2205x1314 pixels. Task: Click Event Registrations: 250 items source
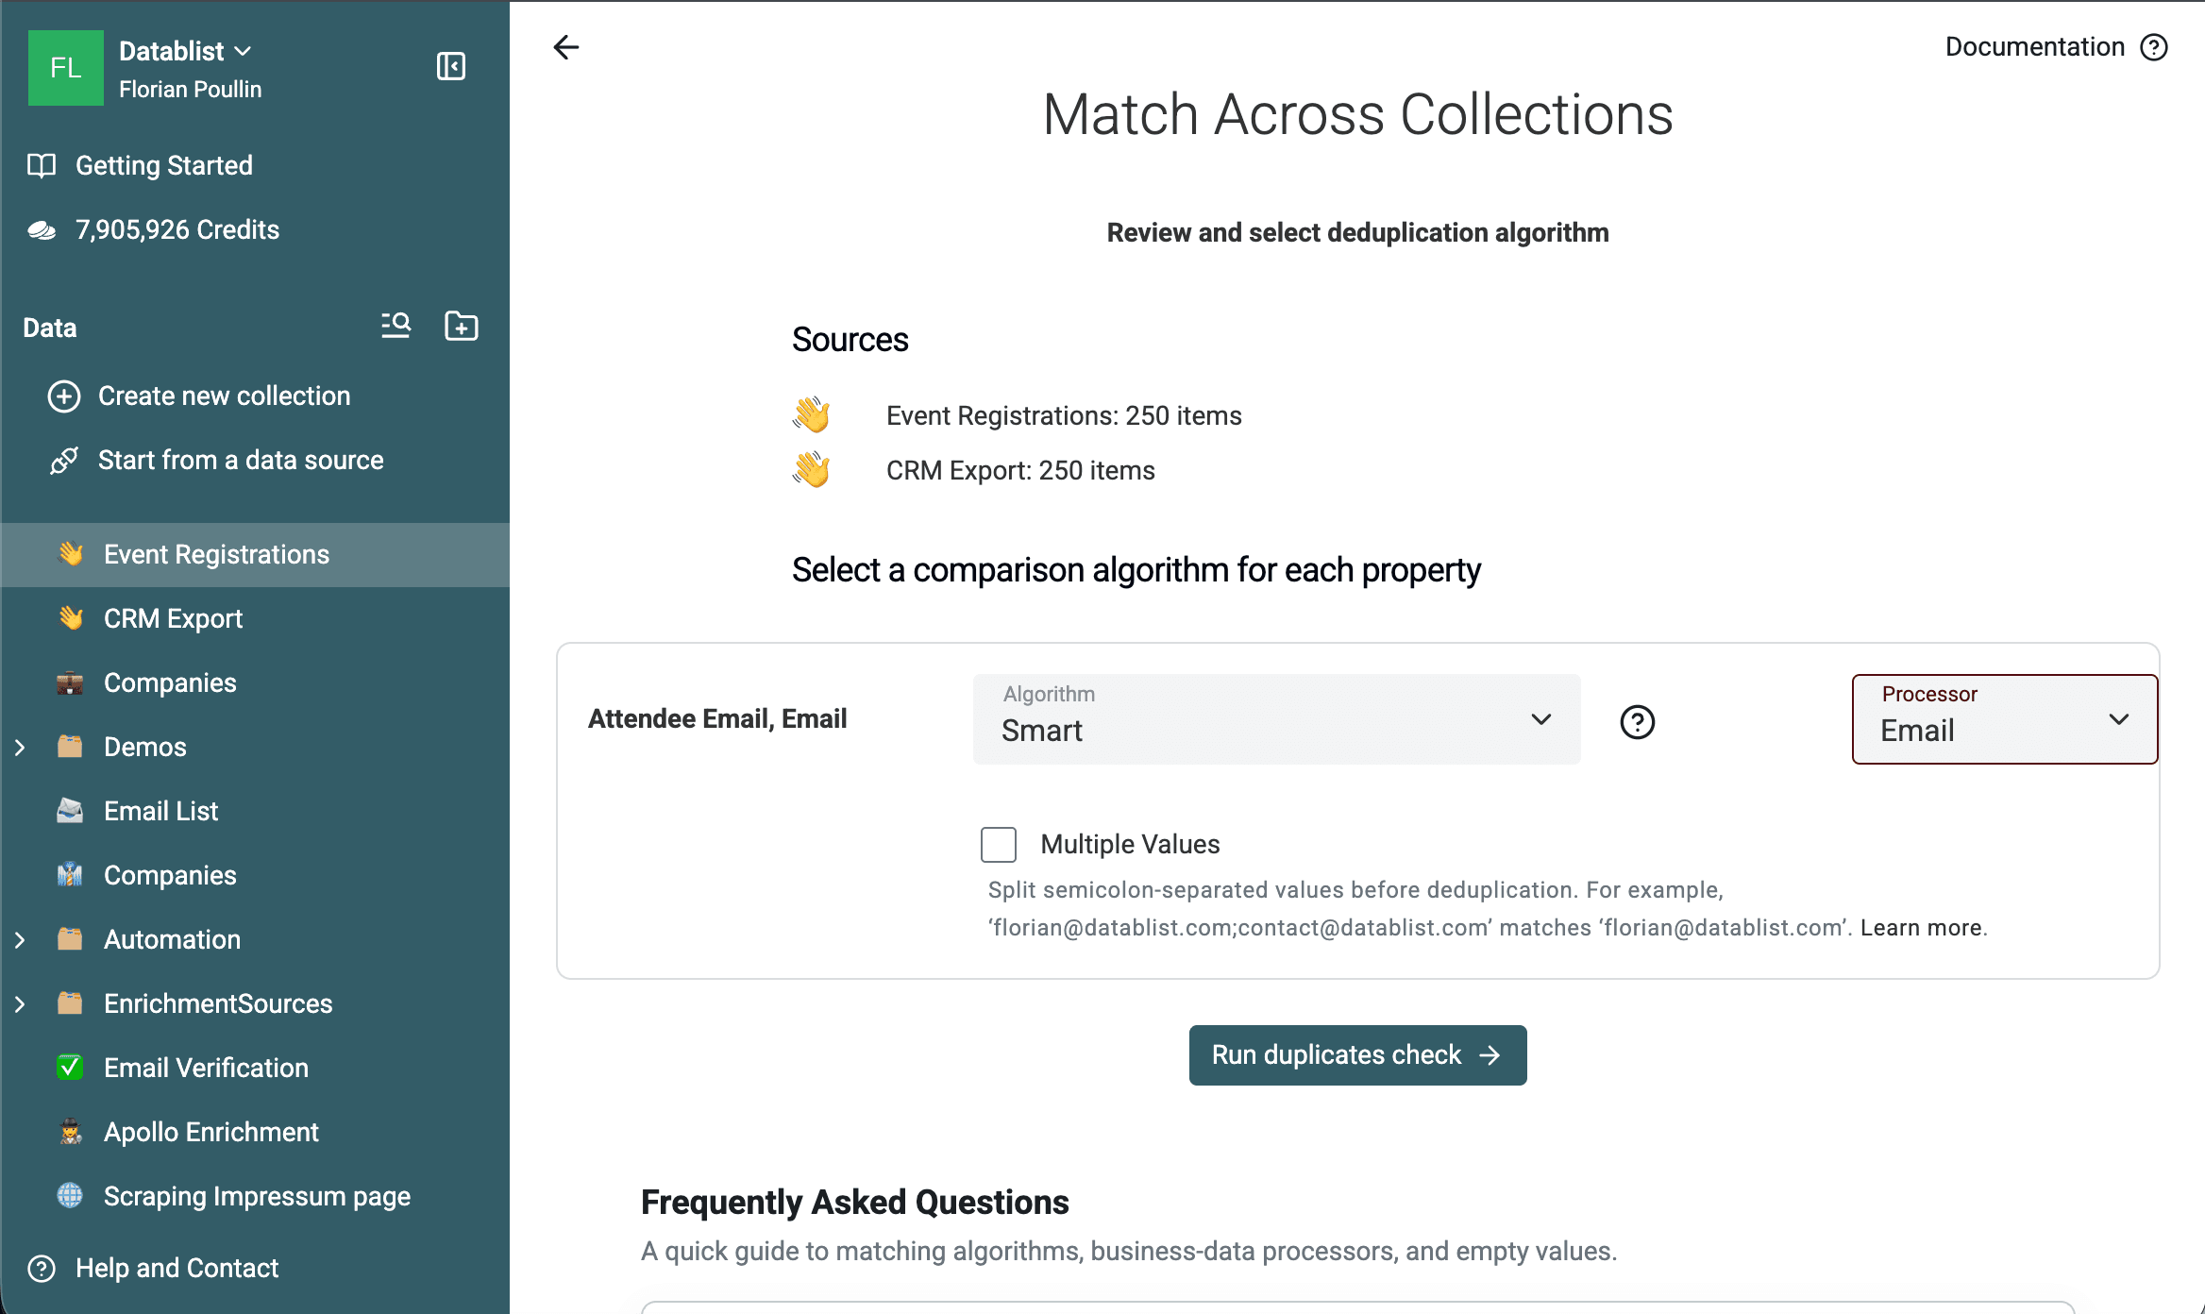pos(1064,416)
